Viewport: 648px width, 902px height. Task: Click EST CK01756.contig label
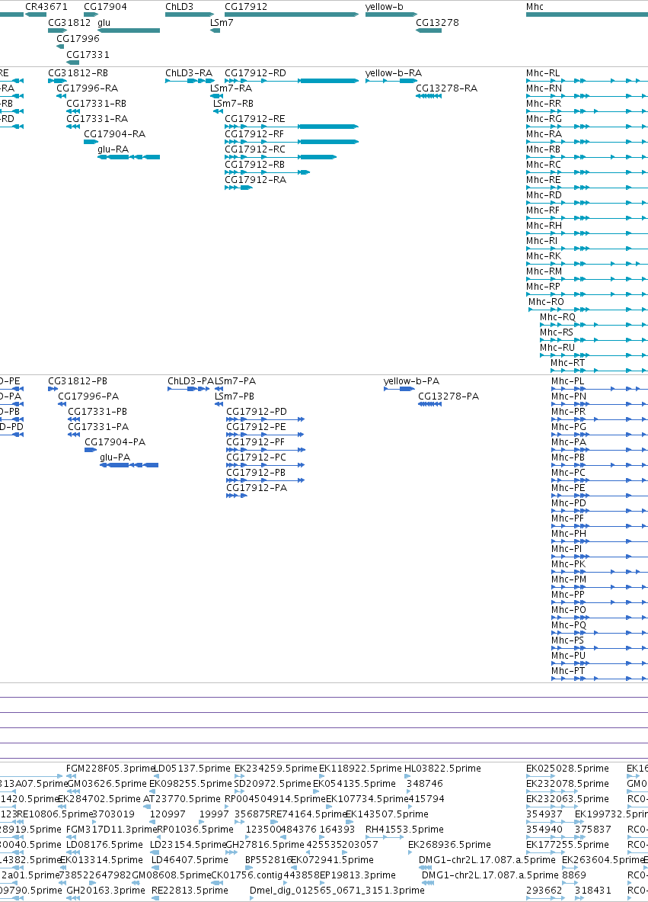[247, 875]
